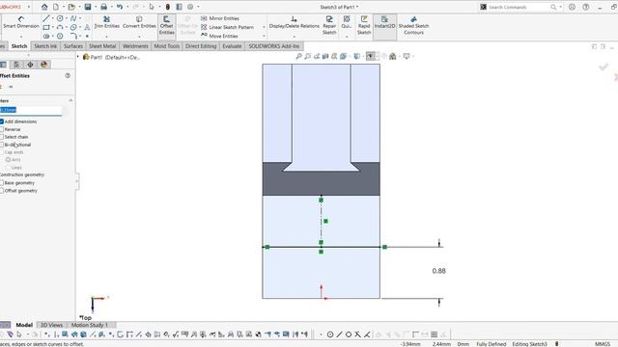Screen dimensions: 618x347
Task: Save the document with Save icon
Action: point(88,7)
